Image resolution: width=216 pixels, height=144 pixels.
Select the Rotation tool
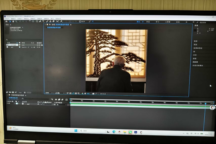30,21
